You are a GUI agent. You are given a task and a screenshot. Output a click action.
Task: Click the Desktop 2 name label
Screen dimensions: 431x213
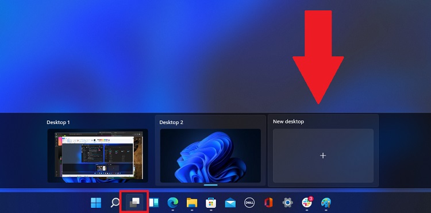pyautogui.click(x=171, y=122)
